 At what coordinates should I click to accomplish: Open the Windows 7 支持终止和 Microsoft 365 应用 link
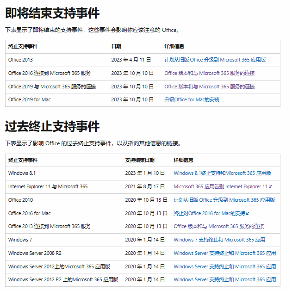tap(219, 240)
